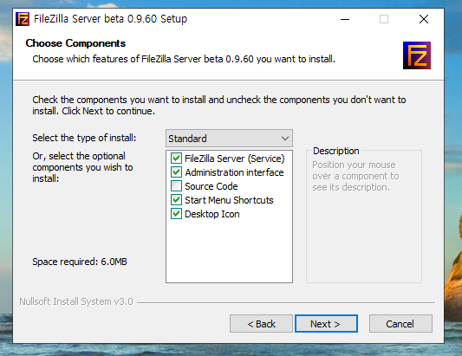Uncheck Start Menu Shortcuts option
Image resolution: width=462 pixels, height=356 pixels.
tap(176, 200)
